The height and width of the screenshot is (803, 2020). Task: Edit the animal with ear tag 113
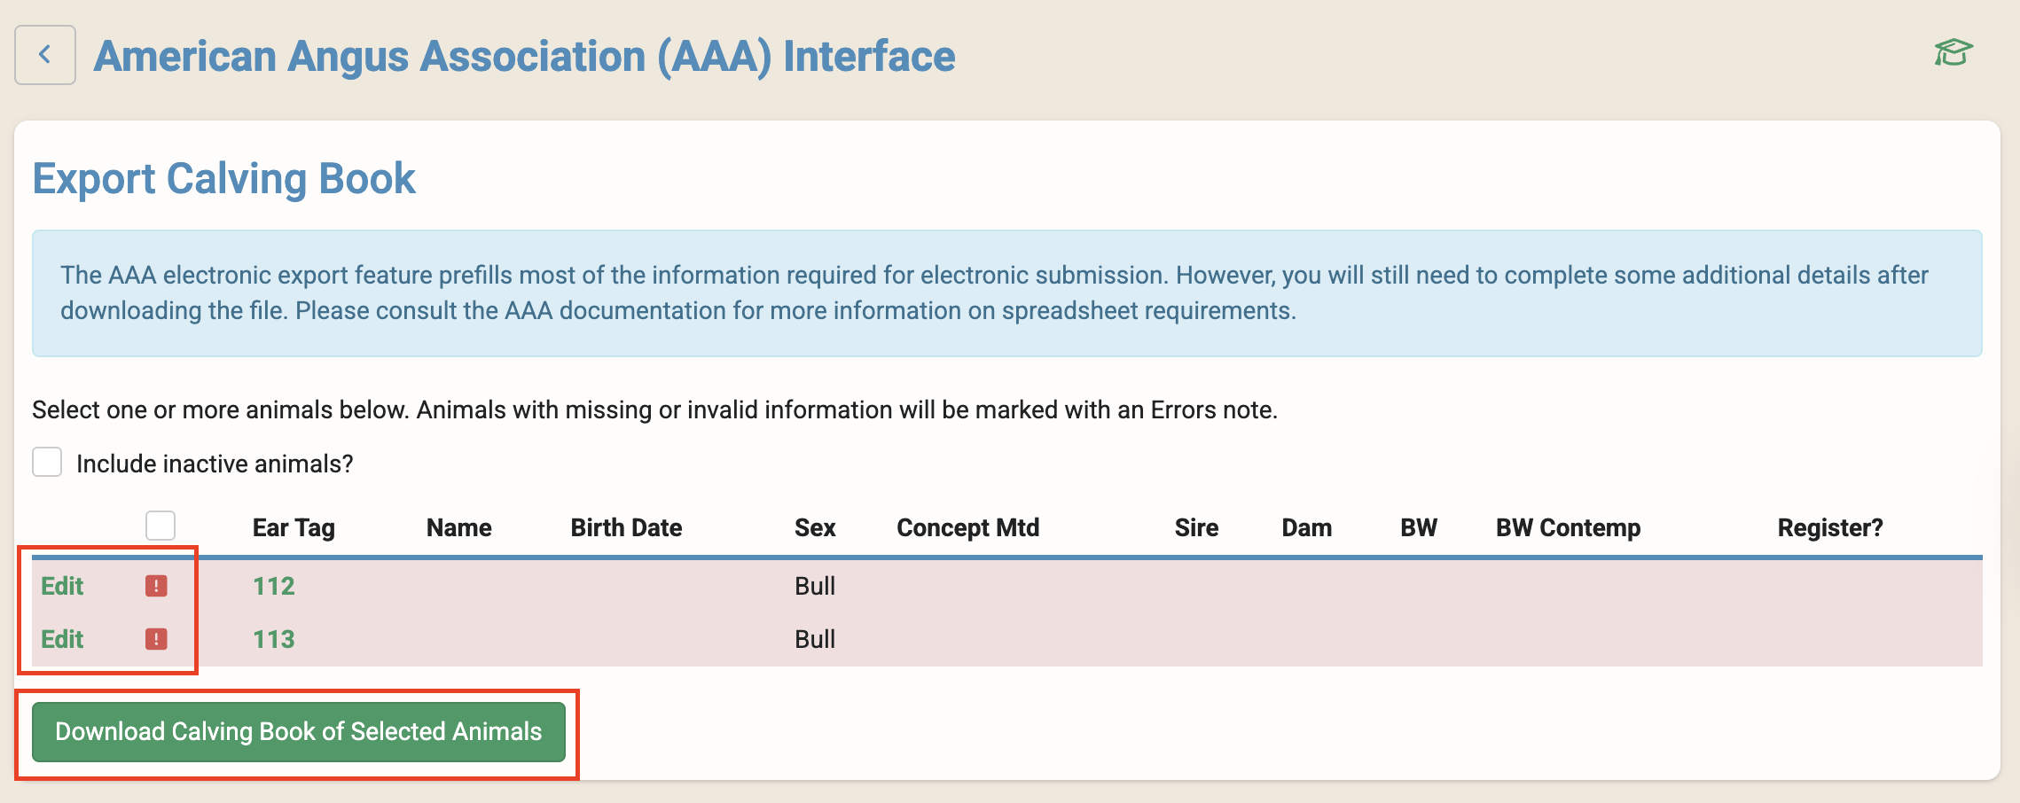coord(62,639)
